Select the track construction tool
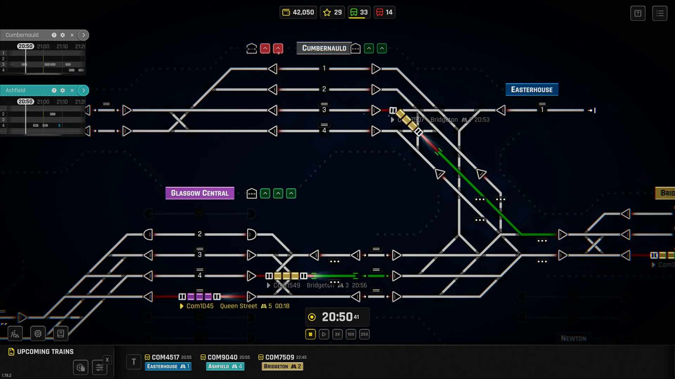675x379 pixels. 15,333
